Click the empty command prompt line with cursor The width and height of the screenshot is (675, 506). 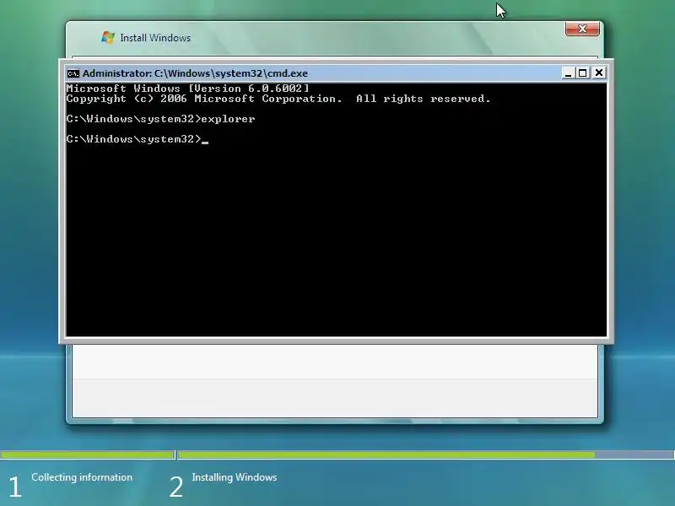(138, 139)
